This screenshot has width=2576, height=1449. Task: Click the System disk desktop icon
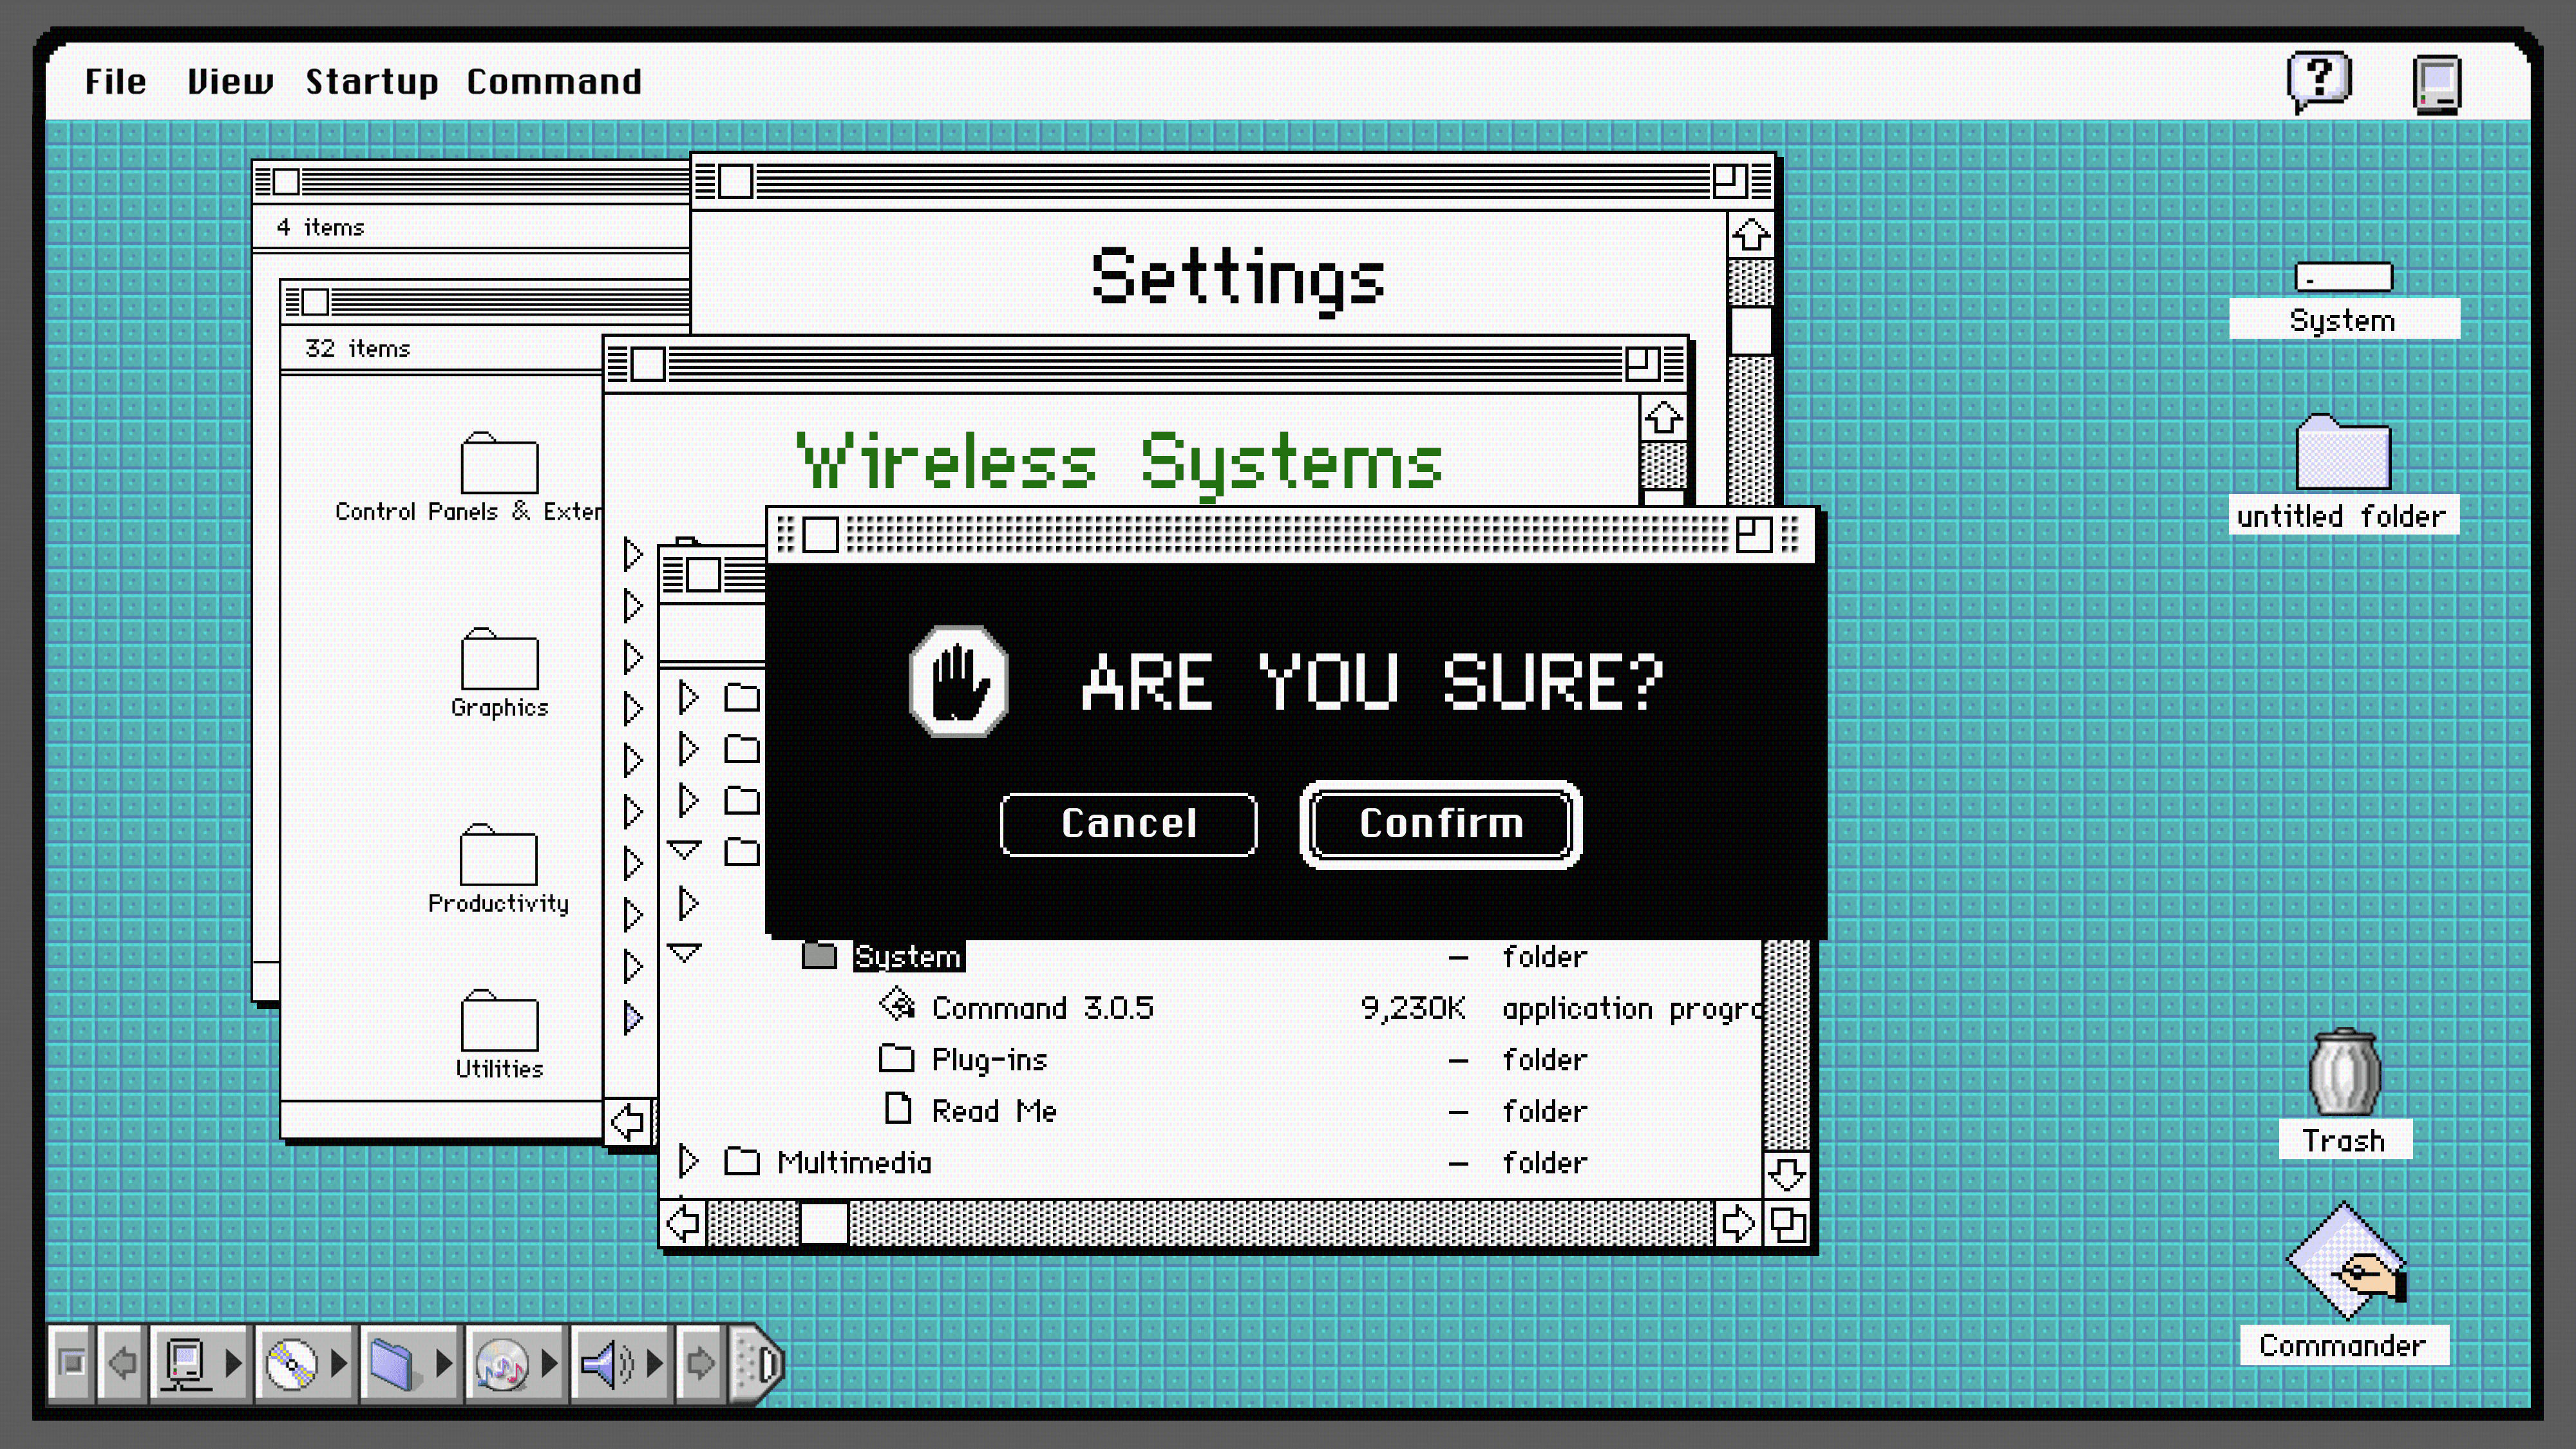(x=2343, y=278)
